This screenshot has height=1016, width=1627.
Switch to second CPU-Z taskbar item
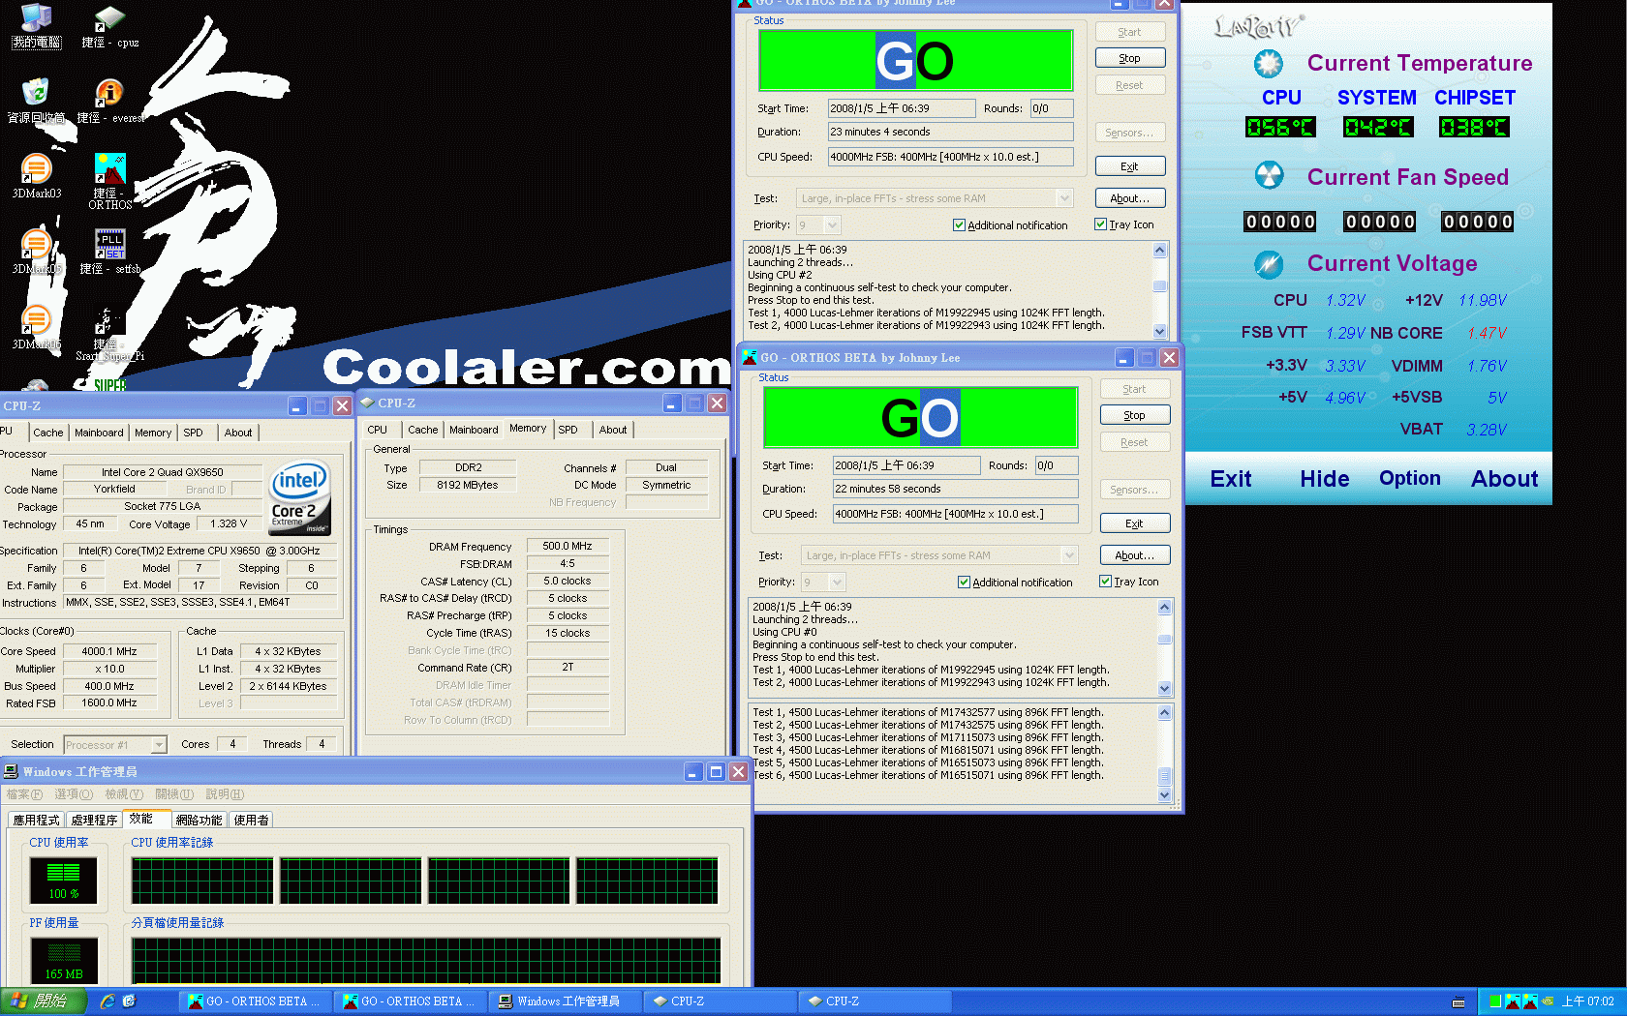(875, 1001)
